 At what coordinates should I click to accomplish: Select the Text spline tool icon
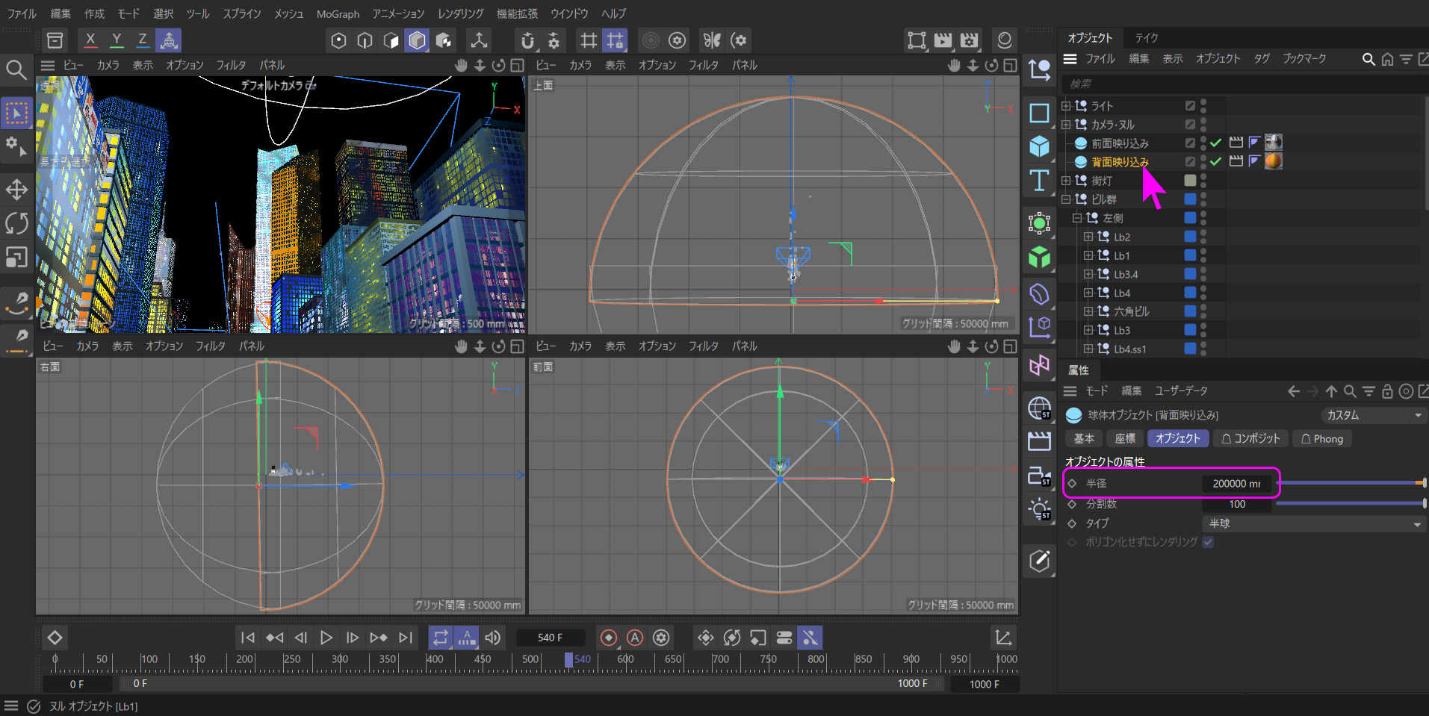pyautogui.click(x=1039, y=181)
